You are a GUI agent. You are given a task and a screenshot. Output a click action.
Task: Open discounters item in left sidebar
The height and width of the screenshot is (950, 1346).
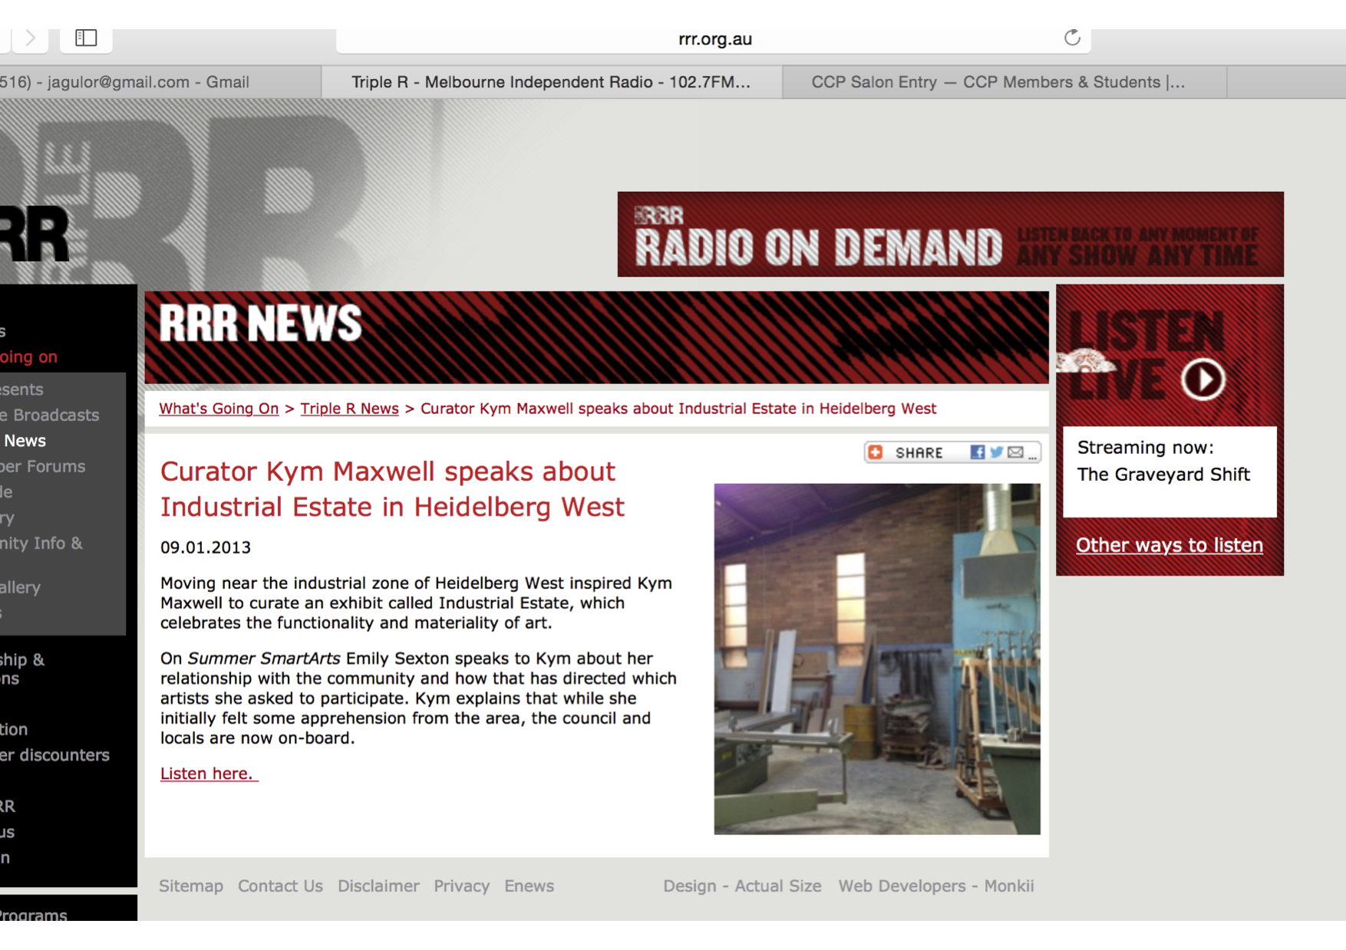(55, 755)
